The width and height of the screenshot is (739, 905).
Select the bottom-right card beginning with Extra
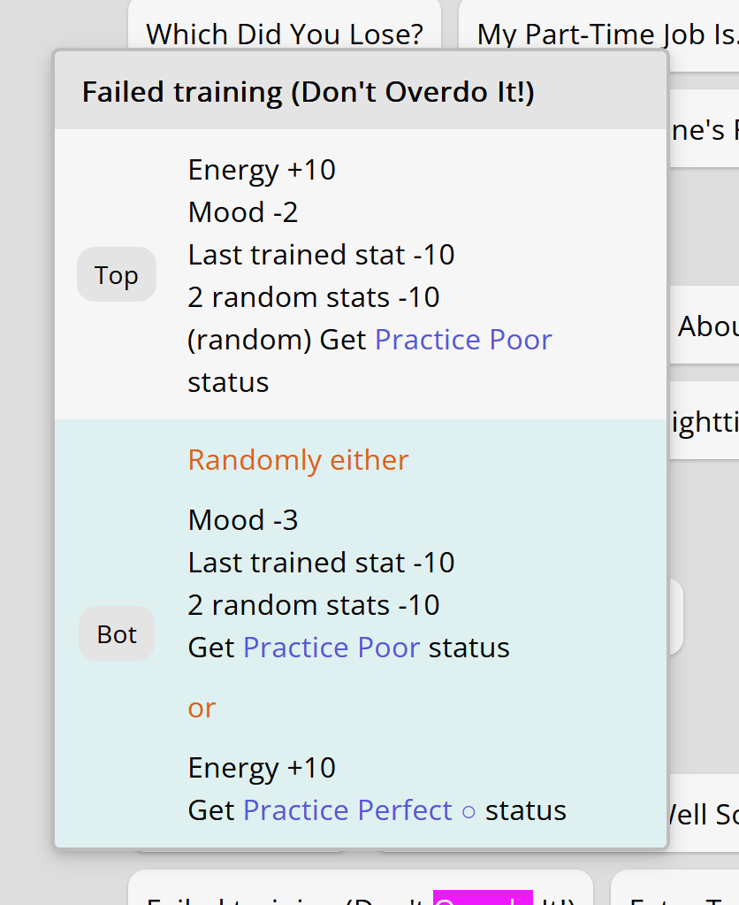[x=675, y=887]
